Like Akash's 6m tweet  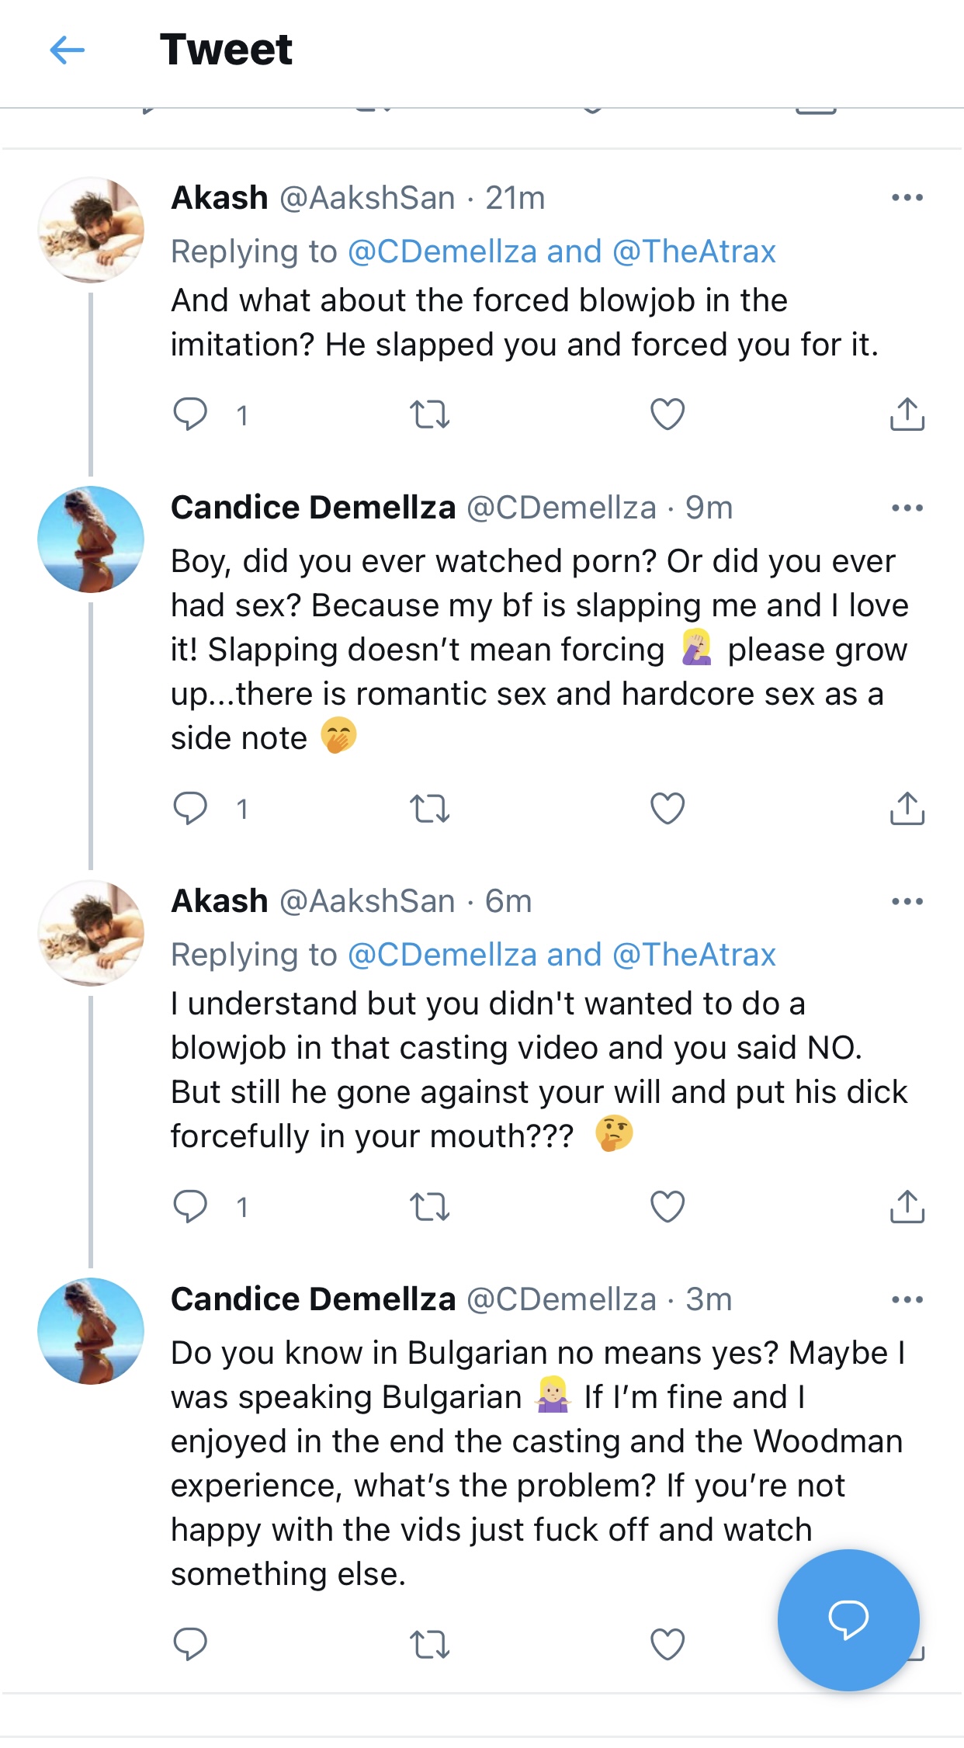pyautogui.click(x=668, y=1207)
